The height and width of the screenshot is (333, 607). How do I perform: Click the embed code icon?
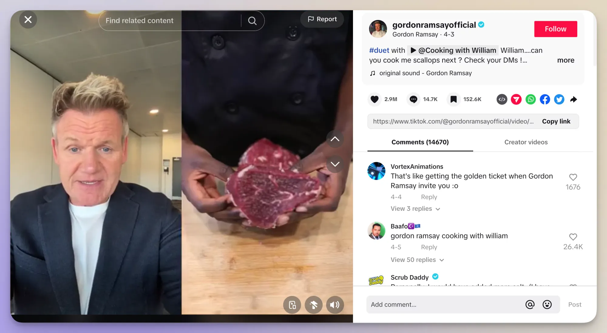click(x=502, y=99)
